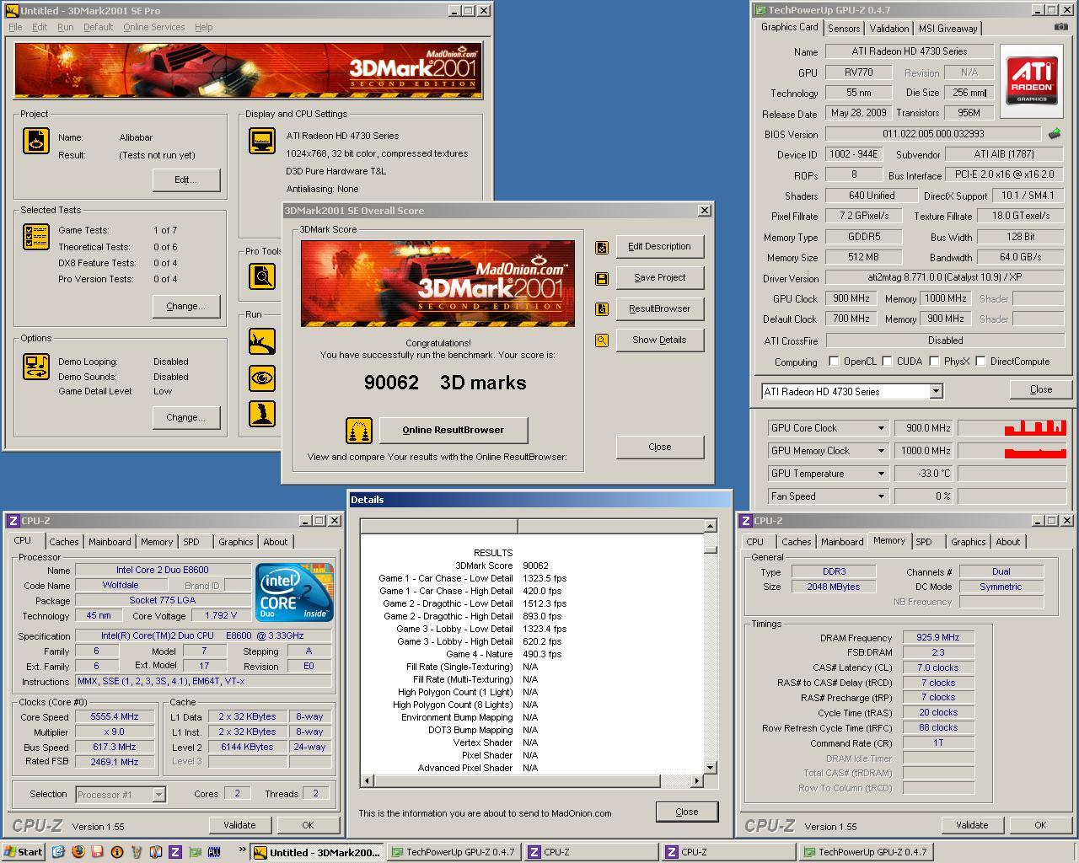The height and width of the screenshot is (863, 1079).
Task: Click the GPU Memory Clock sensor graph
Action: [x=1012, y=451]
